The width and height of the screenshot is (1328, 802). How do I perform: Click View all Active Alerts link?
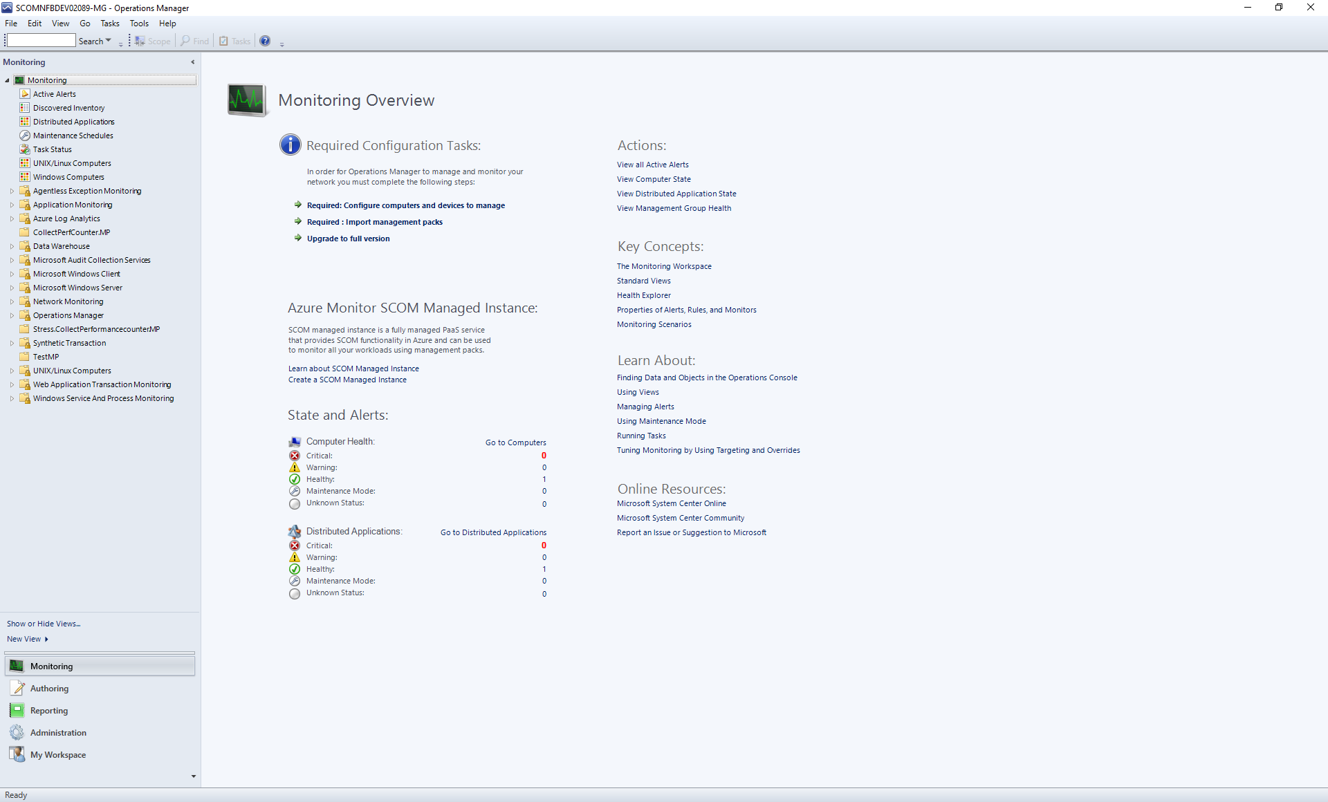coord(653,164)
